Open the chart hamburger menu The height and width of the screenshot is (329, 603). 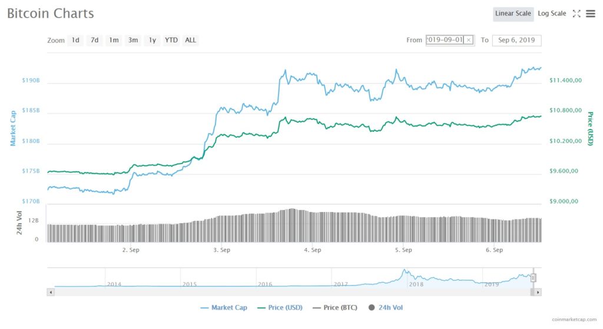(590, 14)
